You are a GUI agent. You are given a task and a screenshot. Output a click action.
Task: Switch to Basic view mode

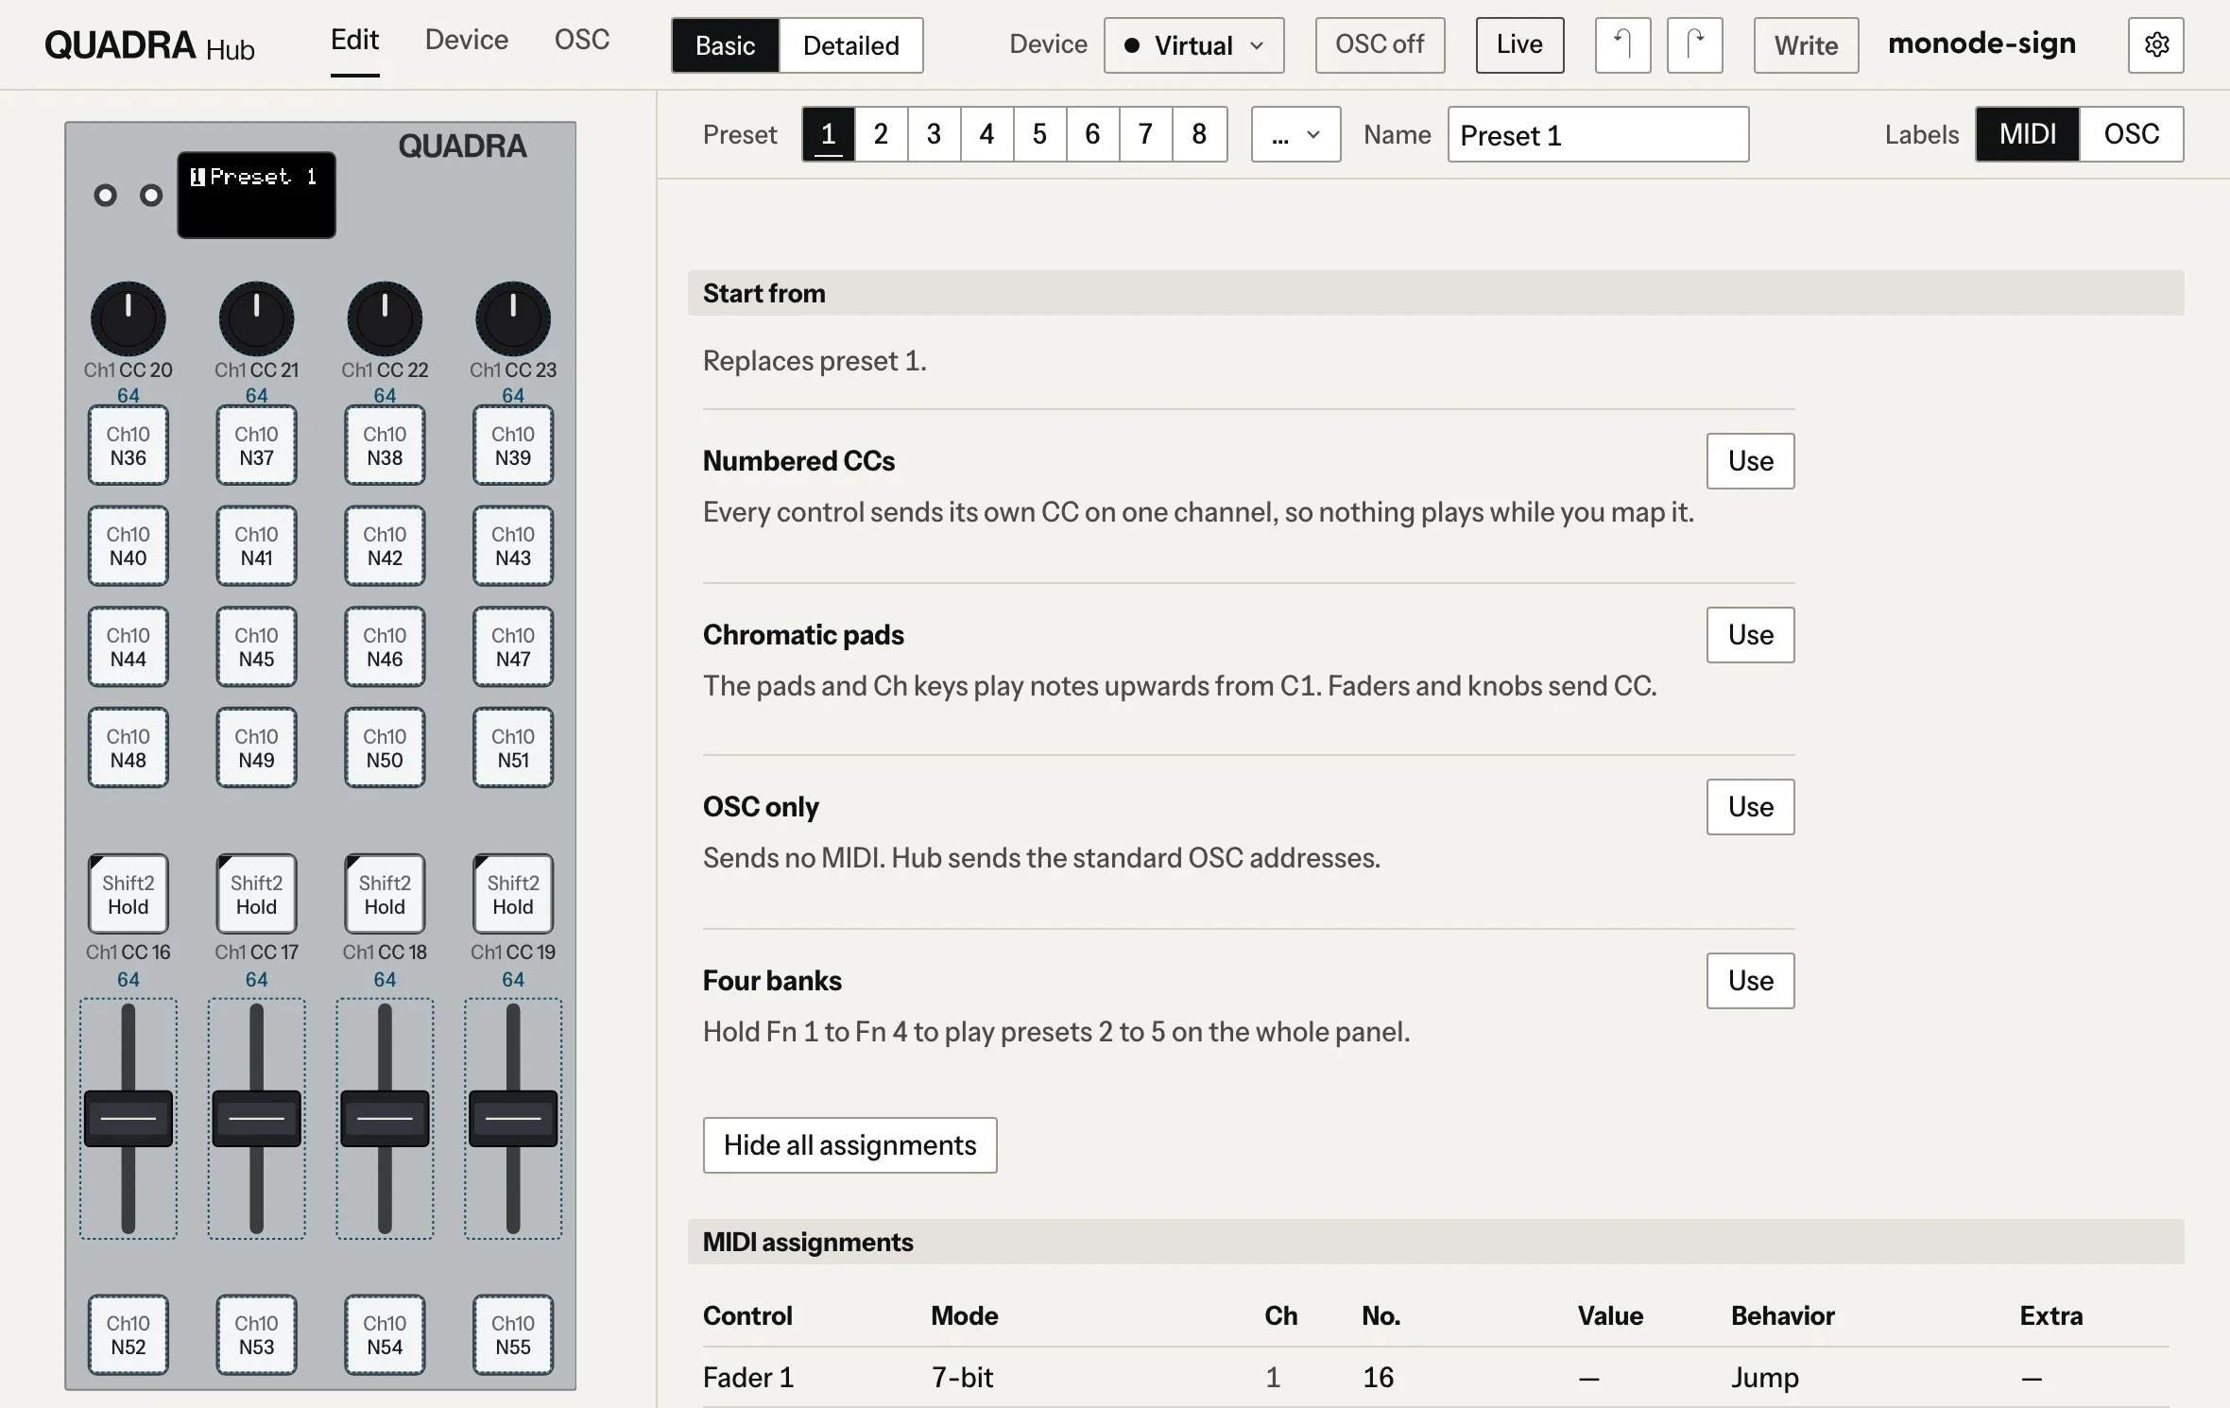726,45
